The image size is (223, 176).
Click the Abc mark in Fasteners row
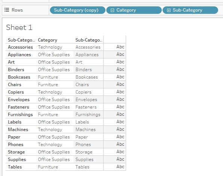pos(120,107)
